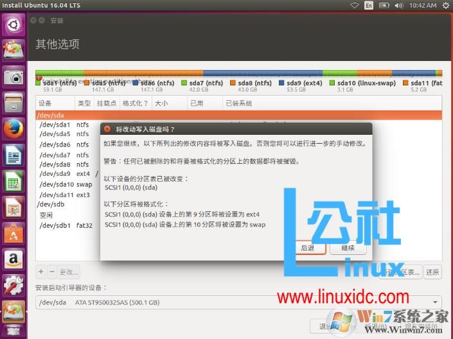Open the network indicator in the top panel
The image size is (453, 339).
(355, 5)
